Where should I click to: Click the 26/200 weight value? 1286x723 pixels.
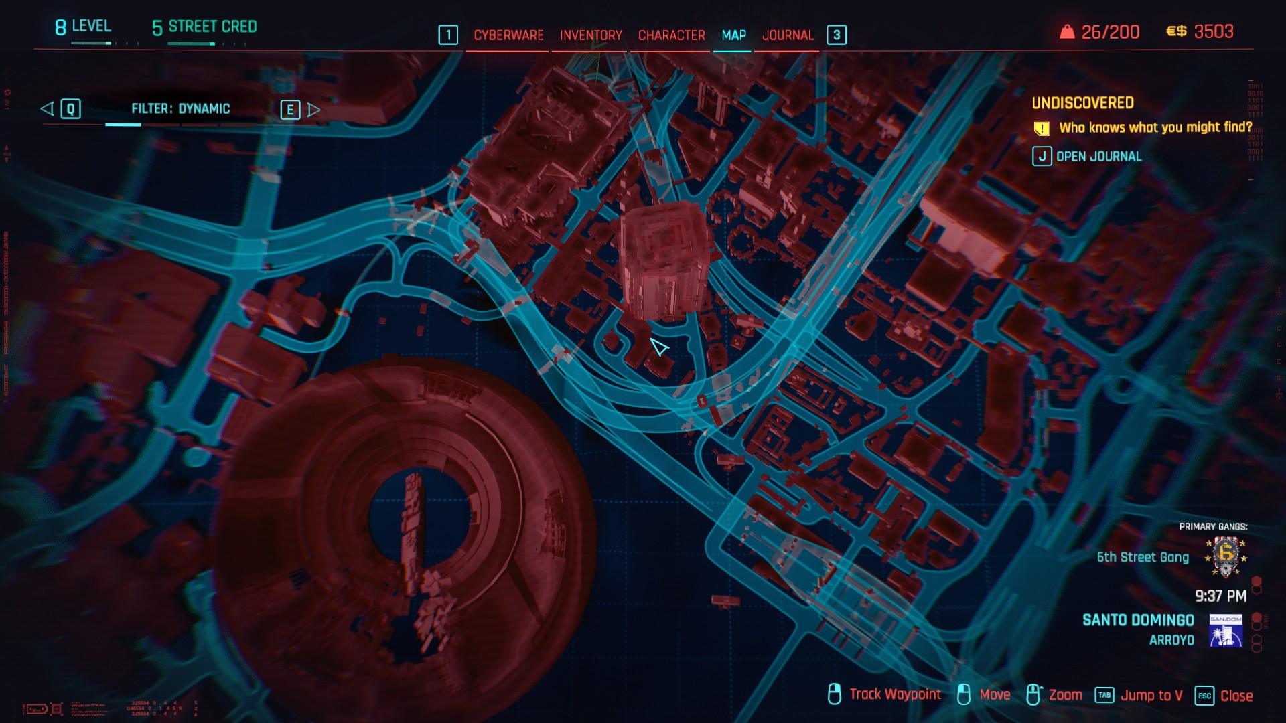point(1110,32)
